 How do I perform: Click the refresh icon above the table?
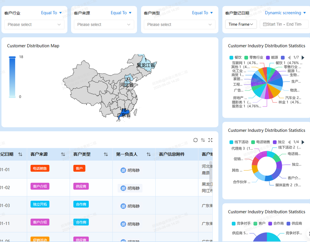click(x=195, y=140)
